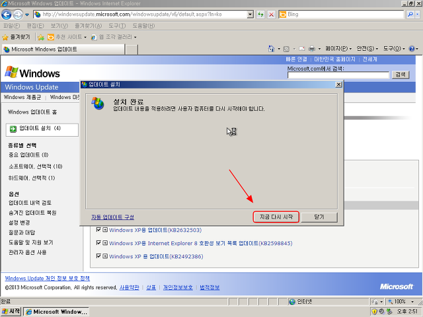
Task: Click the Microsoft Window... taskbar button
Action: (56, 312)
